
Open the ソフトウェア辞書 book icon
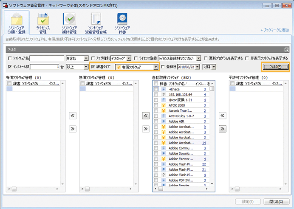point(122,19)
